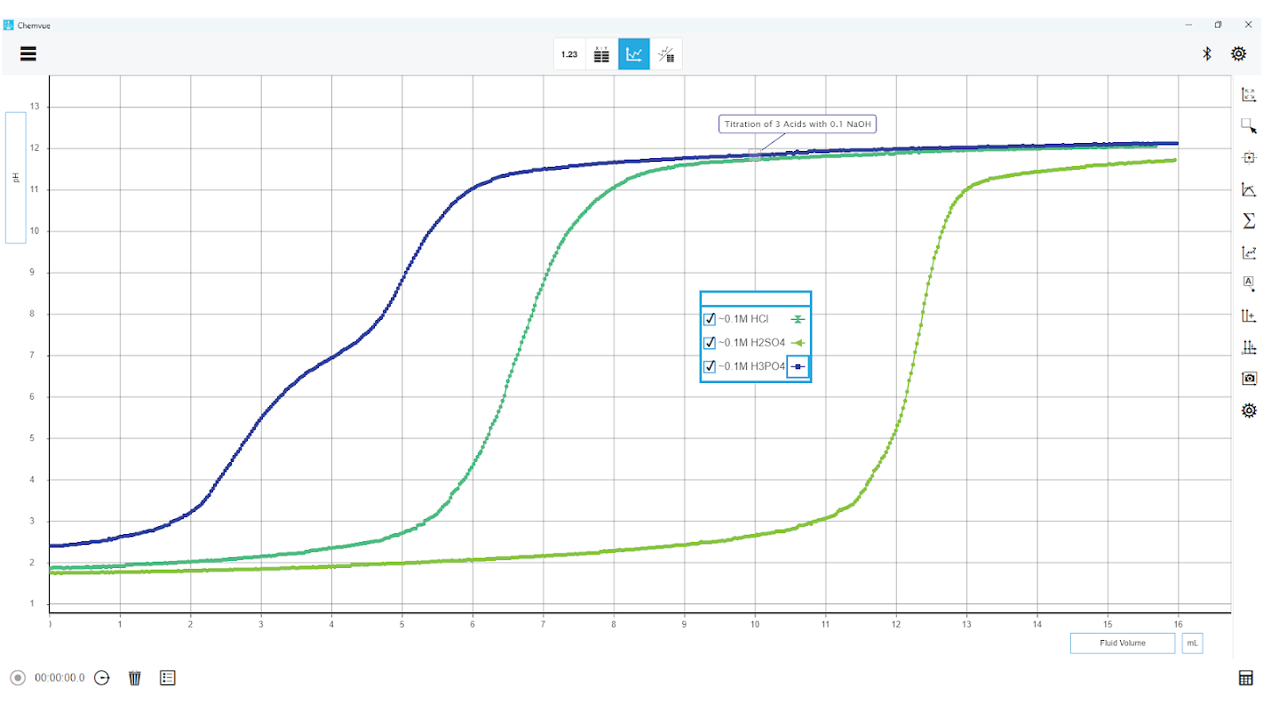Select the ~0.1M H3PO4 legend label
1263x711 pixels.
tap(751, 366)
